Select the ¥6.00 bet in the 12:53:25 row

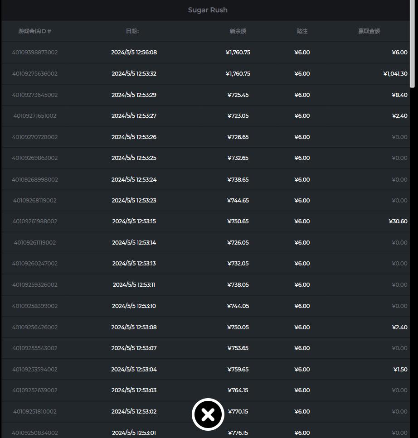click(x=302, y=158)
